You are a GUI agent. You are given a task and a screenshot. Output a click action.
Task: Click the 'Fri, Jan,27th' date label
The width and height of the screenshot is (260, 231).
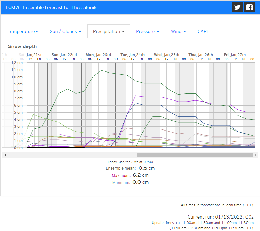click(x=235, y=55)
